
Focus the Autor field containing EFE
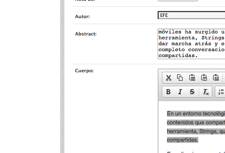(x=191, y=15)
